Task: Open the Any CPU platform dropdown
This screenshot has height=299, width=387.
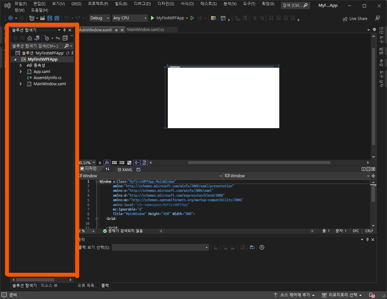Action: point(130,18)
